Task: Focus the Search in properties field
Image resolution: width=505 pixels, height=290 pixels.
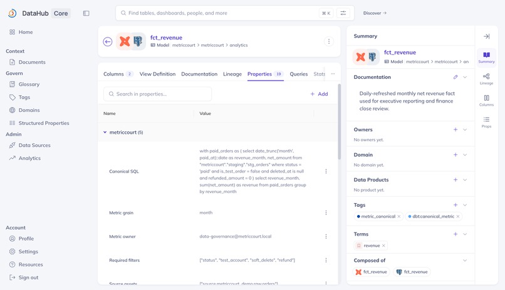Action: pyautogui.click(x=157, y=94)
